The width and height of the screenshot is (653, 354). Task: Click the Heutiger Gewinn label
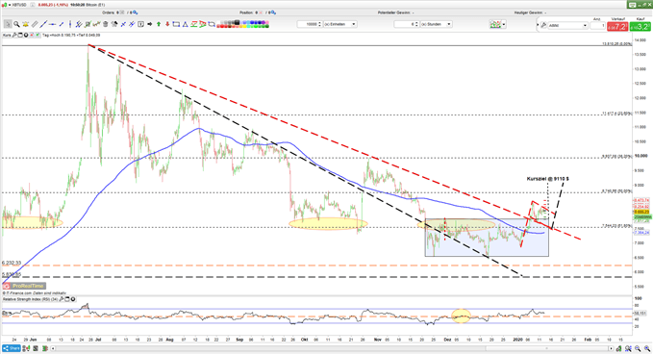[530, 13]
